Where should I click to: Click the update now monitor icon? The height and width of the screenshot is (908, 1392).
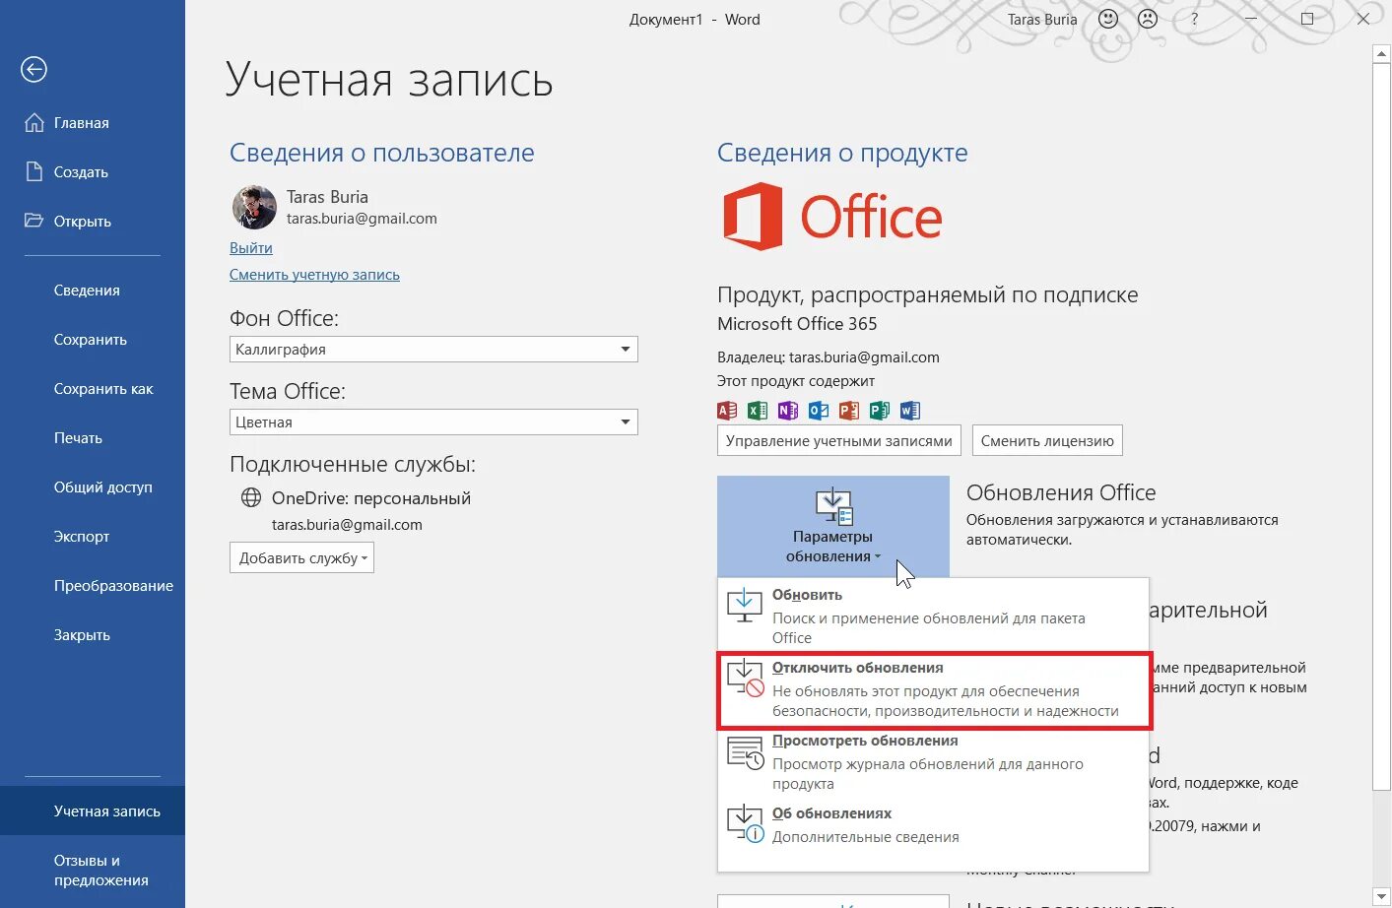click(745, 605)
